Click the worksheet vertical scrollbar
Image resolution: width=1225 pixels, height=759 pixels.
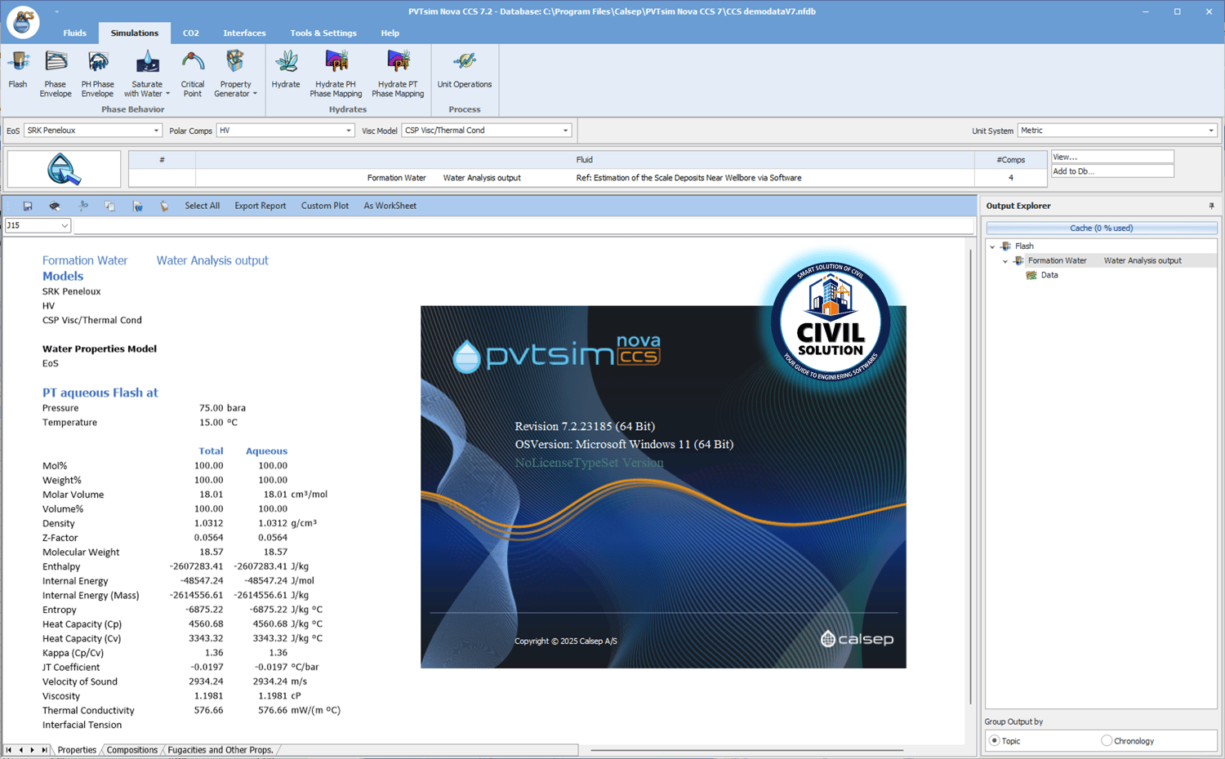coord(970,476)
